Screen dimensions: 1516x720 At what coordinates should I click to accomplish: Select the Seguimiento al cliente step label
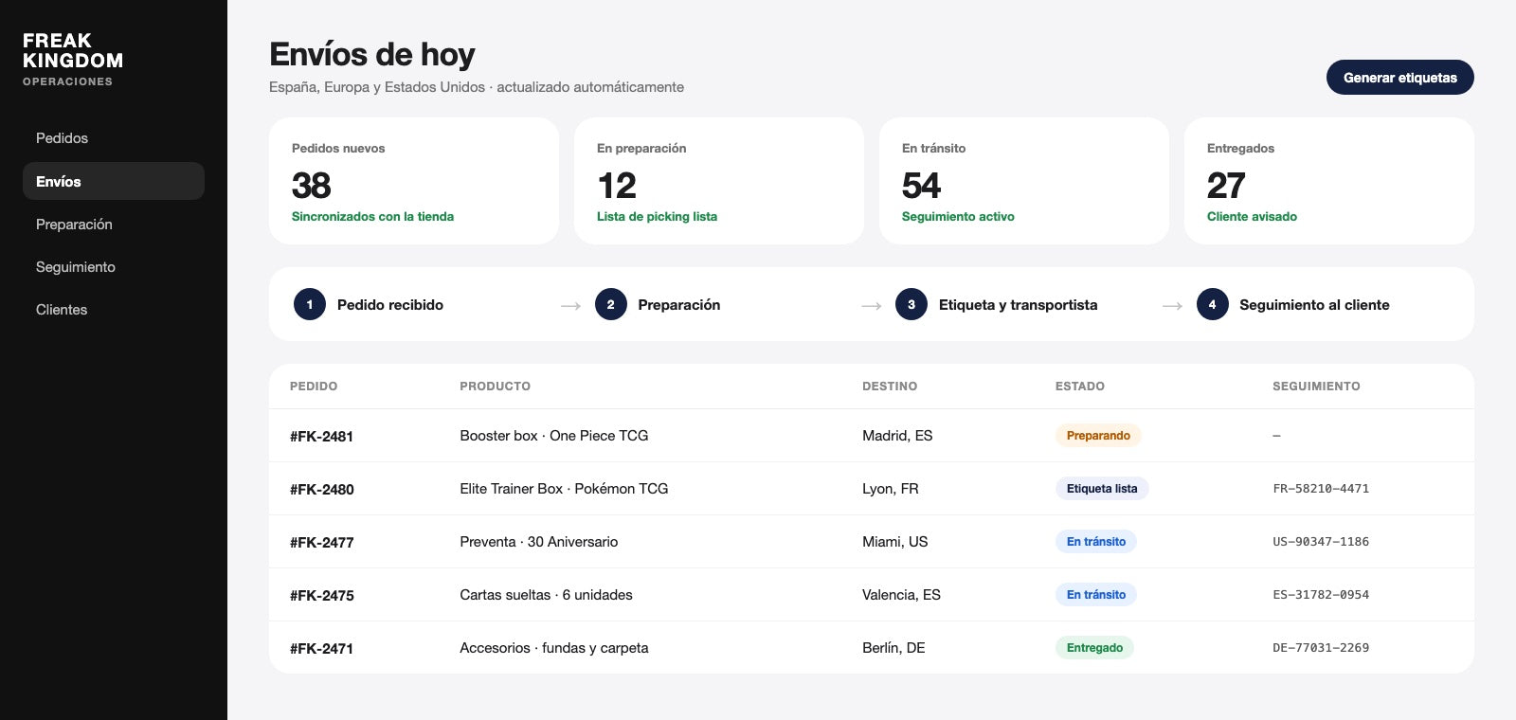(x=1314, y=305)
